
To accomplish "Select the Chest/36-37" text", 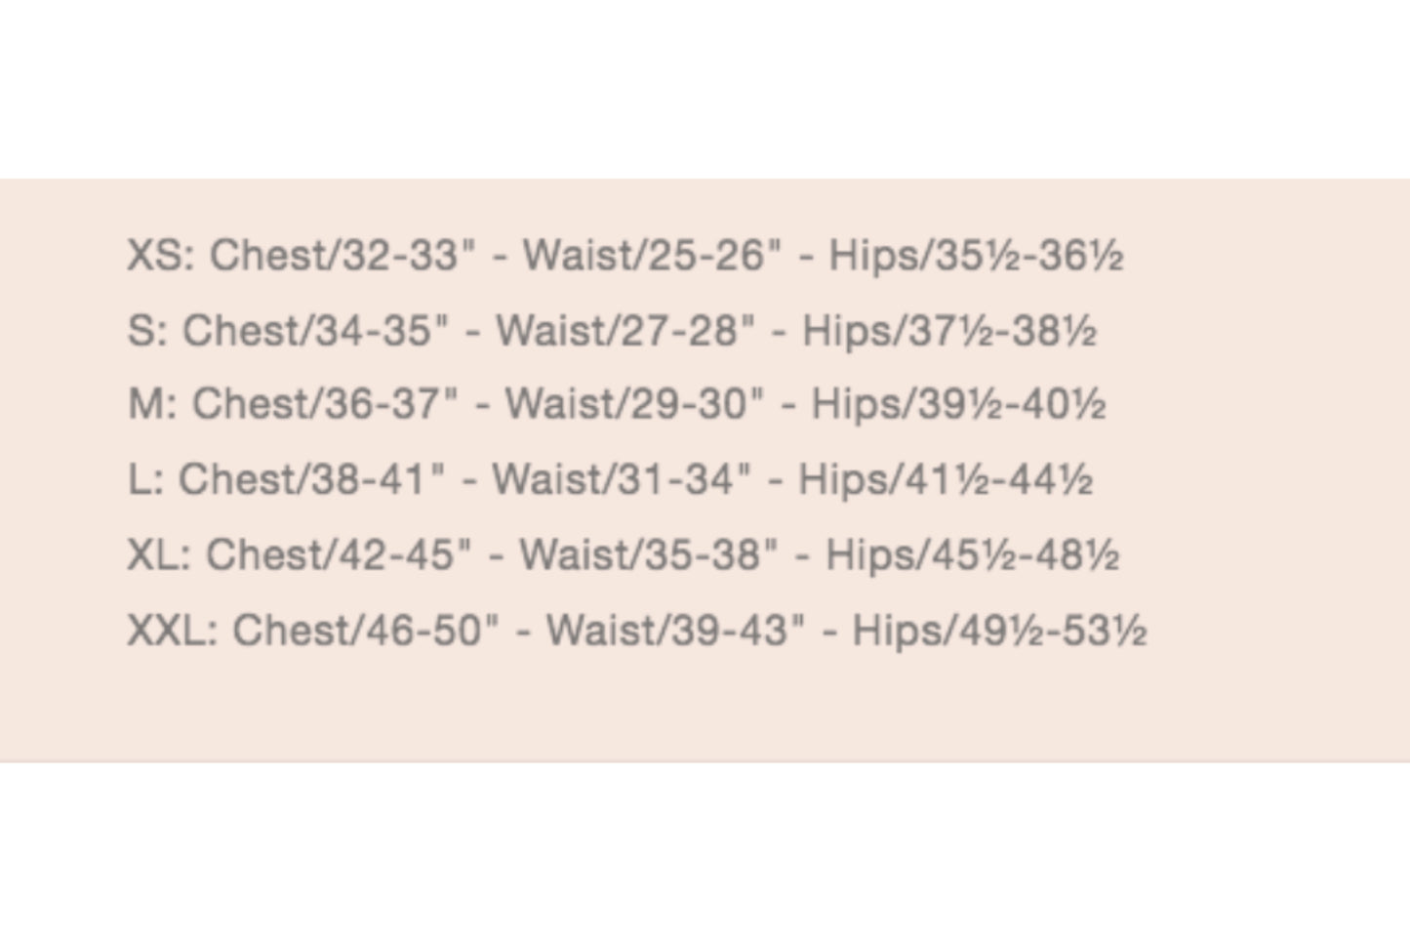I will point(325,405).
